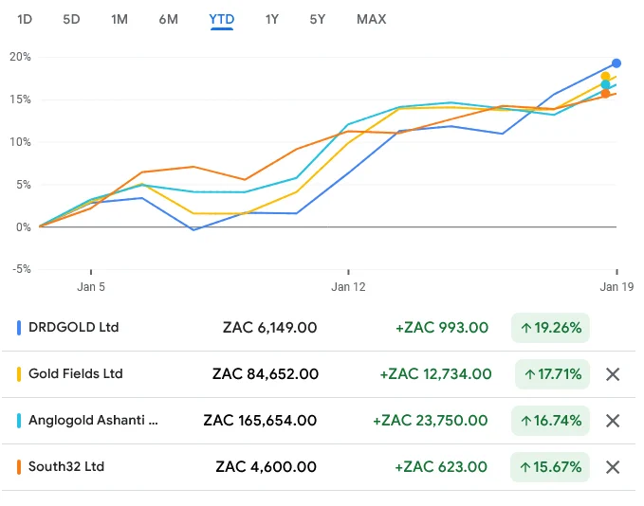Click the 20% axis label
Viewport: 644px width, 506px height.
pos(20,57)
